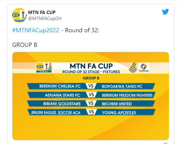Click the Jinijini Eagles Soccer Aca label
The image size is (188, 144).
coord(56,113)
